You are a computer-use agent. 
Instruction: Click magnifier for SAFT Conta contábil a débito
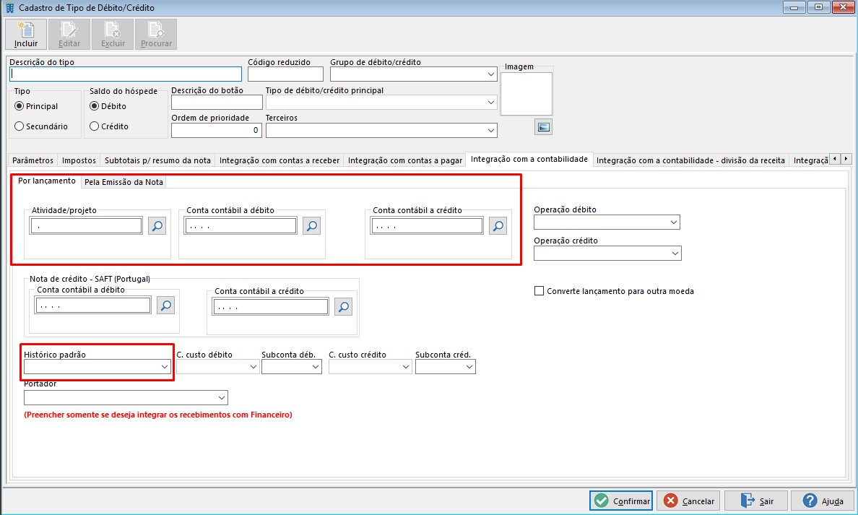pos(166,306)
